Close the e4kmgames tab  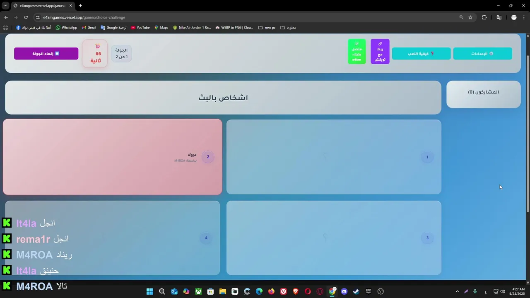[x=71, y=6]
